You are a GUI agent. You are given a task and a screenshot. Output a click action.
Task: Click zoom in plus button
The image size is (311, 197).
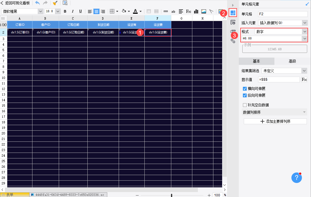pos(209,195)
